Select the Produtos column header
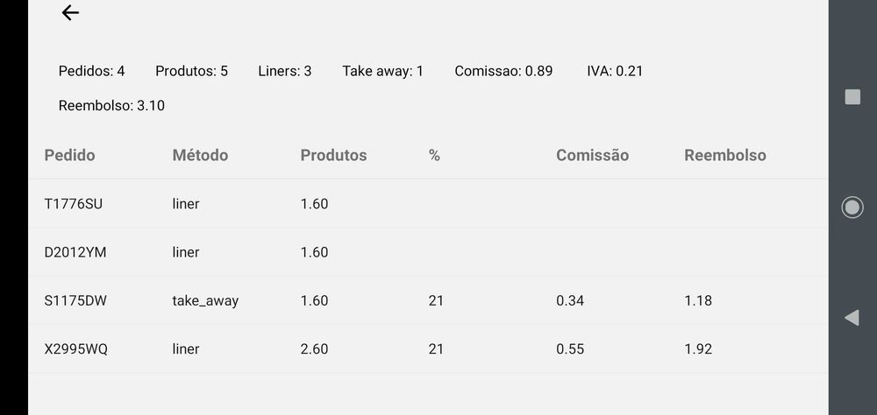877x415 pixels. (x=333, y=155)
